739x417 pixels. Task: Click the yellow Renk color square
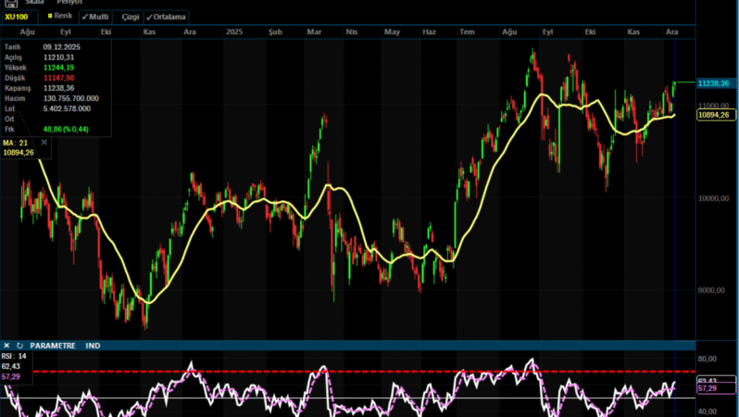[50, 17]
